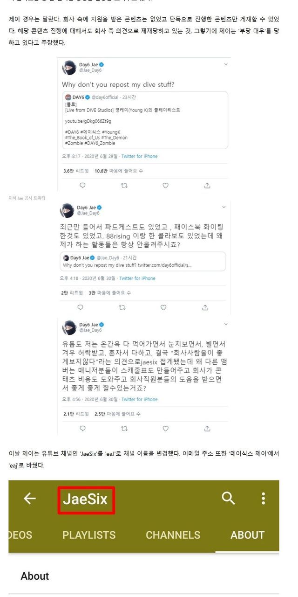Open the quoted Day6 Jae tweet in second post
Image resolution: width=298 pixels, height=597 pixels.
coord(143,261)
